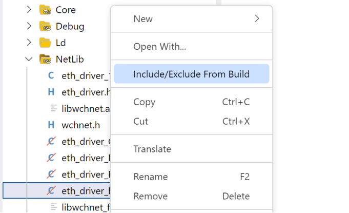Click the C source file icon

coord(51,75)
